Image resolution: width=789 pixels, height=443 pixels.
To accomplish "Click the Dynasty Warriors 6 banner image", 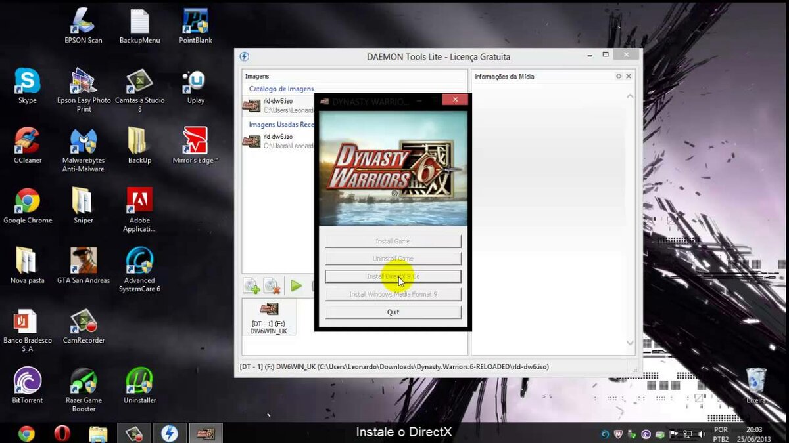I will [x=393, y=168].
